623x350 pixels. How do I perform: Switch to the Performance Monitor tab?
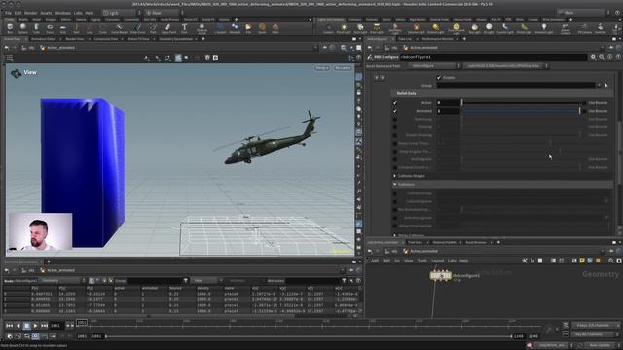[437, 39]
